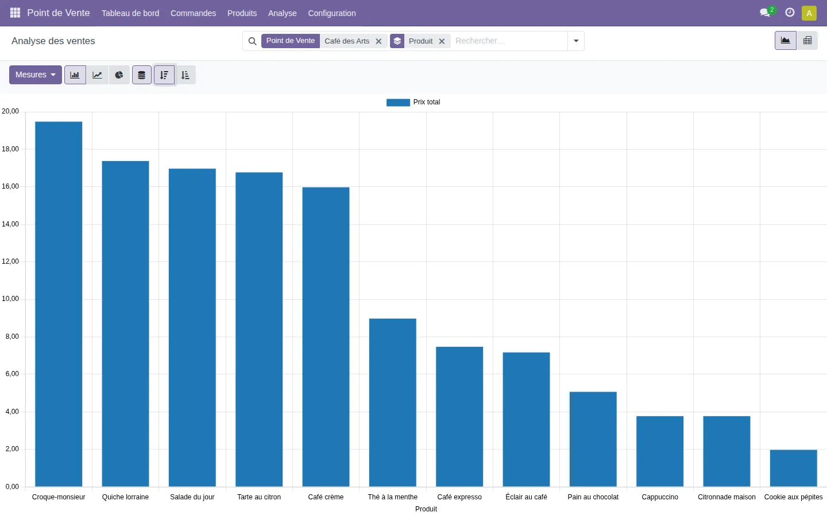The image size is (827, 516).
Task: Switch to pie chart mode
Action: [119, 75]
